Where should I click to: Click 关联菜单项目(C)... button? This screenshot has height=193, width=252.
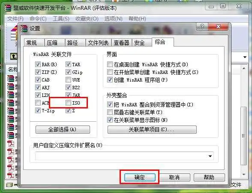click(152, 129)
